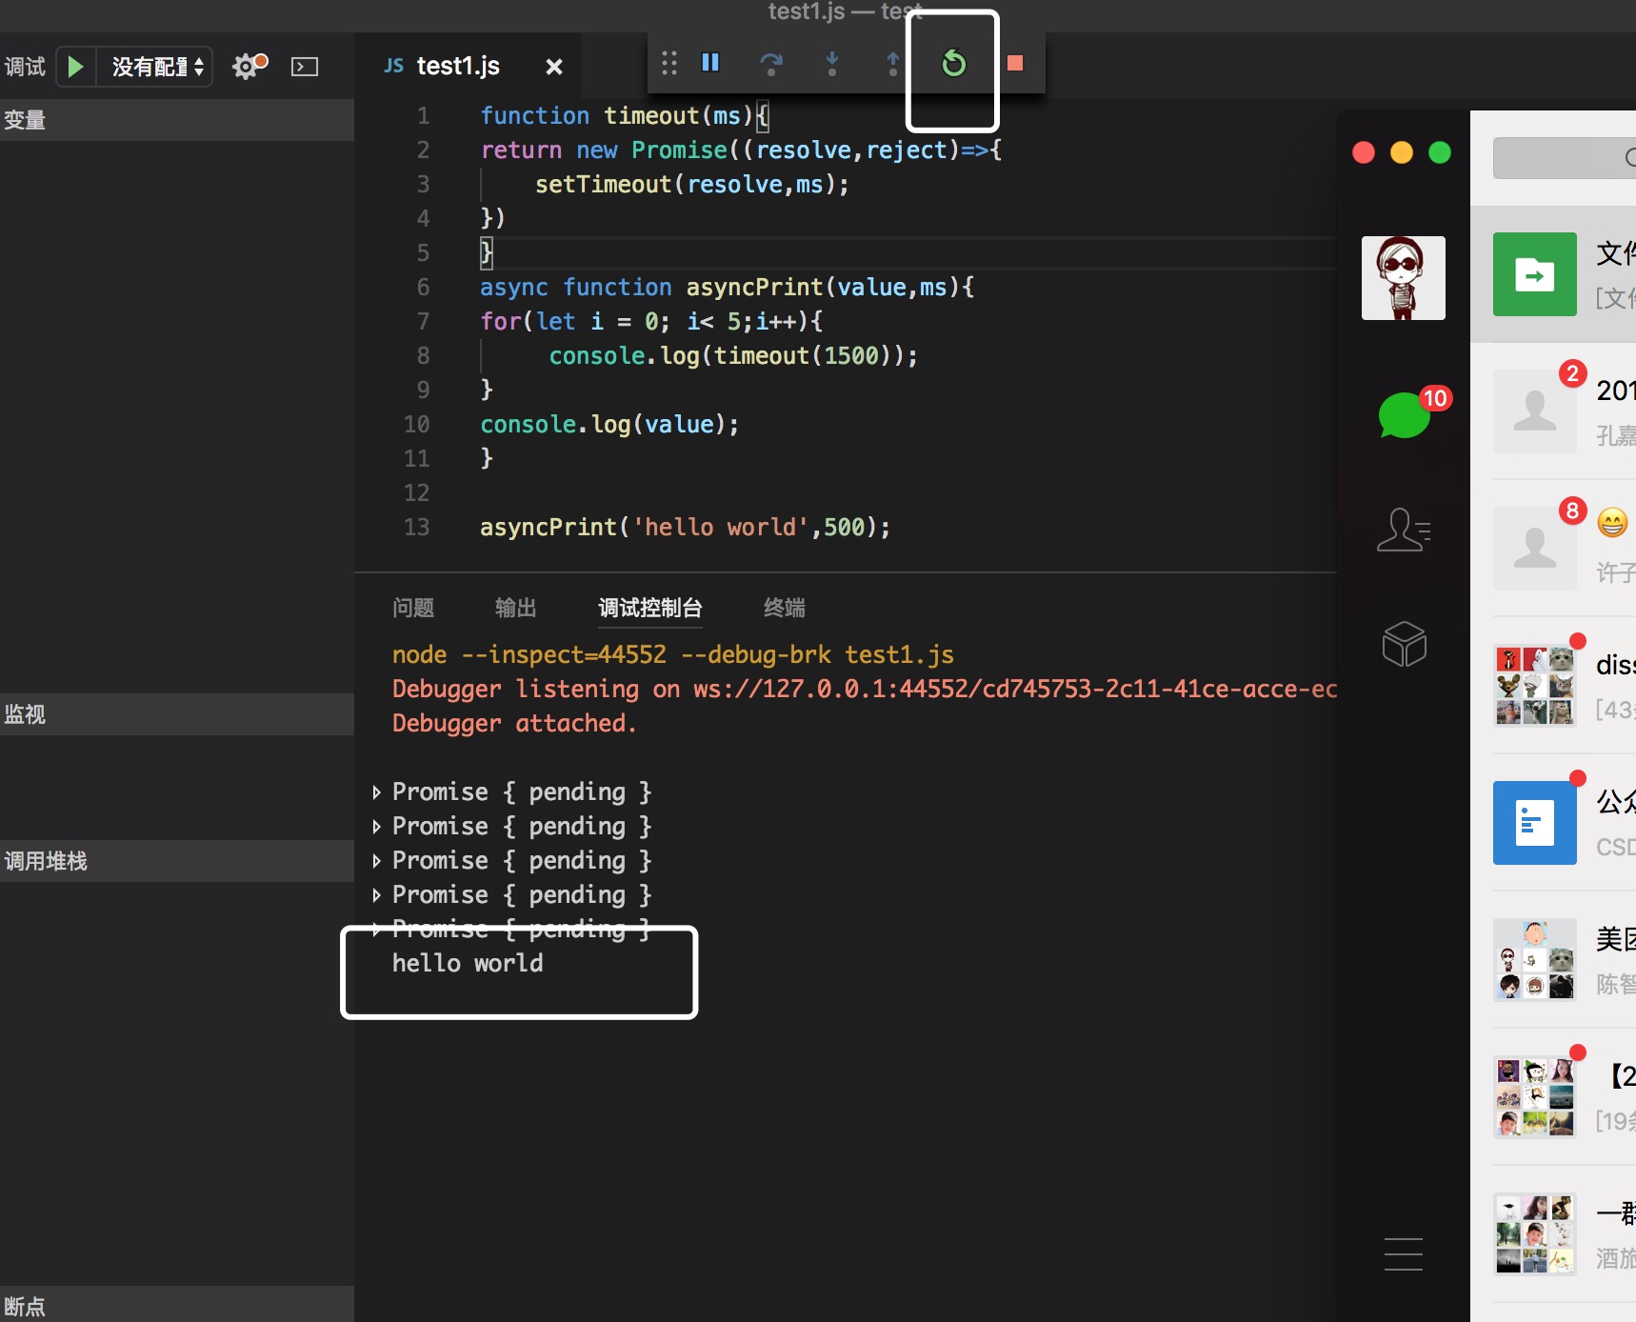Open WeChat hamburger menu at bottom
The image size is (1636, 1322).
pyautogui.click(x=1404, y=1254)
